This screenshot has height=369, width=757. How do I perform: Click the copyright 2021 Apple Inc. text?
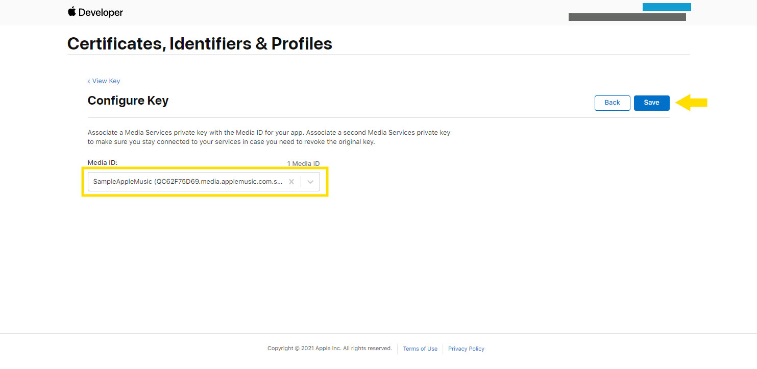pyautogui.click(x=330, y=348)
